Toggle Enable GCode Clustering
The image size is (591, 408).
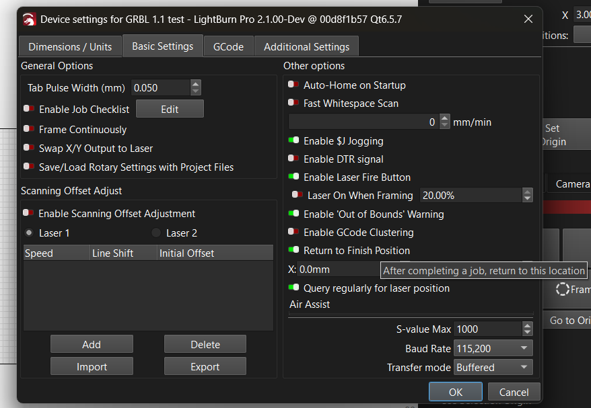coord(293,232)
